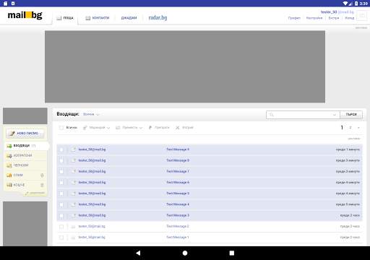Open the Кошче trash folder
370x260 pixels.
[16, 185]
